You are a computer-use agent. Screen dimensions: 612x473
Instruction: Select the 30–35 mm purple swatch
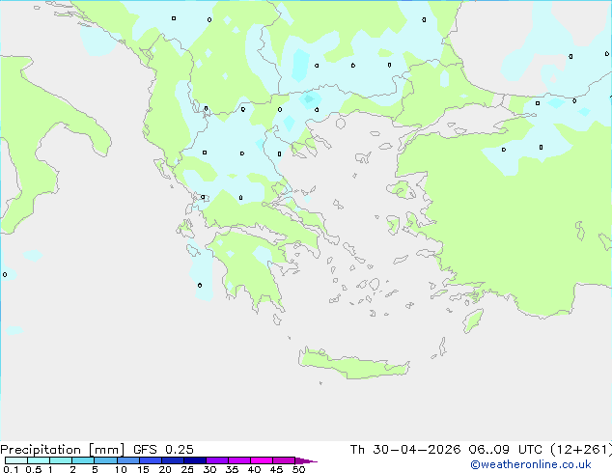(x=217, y=460)
